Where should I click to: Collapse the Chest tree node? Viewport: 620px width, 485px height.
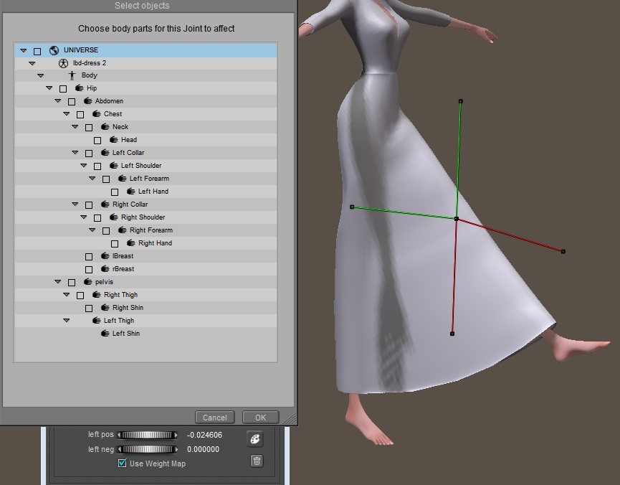point(66,114)
